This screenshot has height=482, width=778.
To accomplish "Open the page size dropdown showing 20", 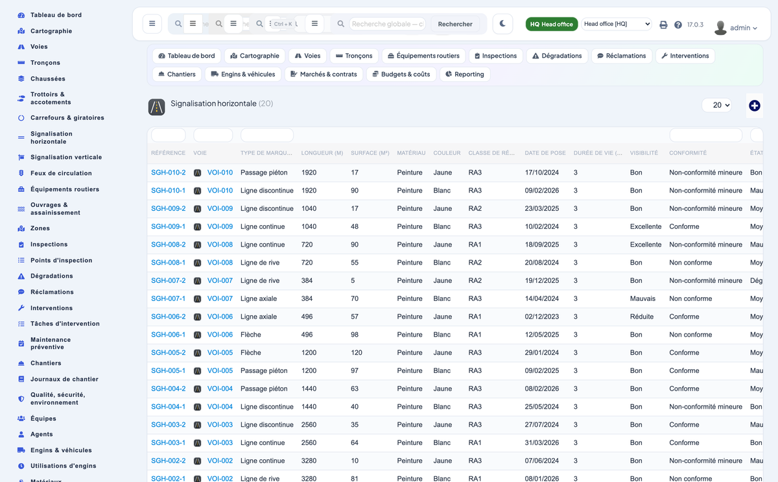I will [x=716, y=105].
